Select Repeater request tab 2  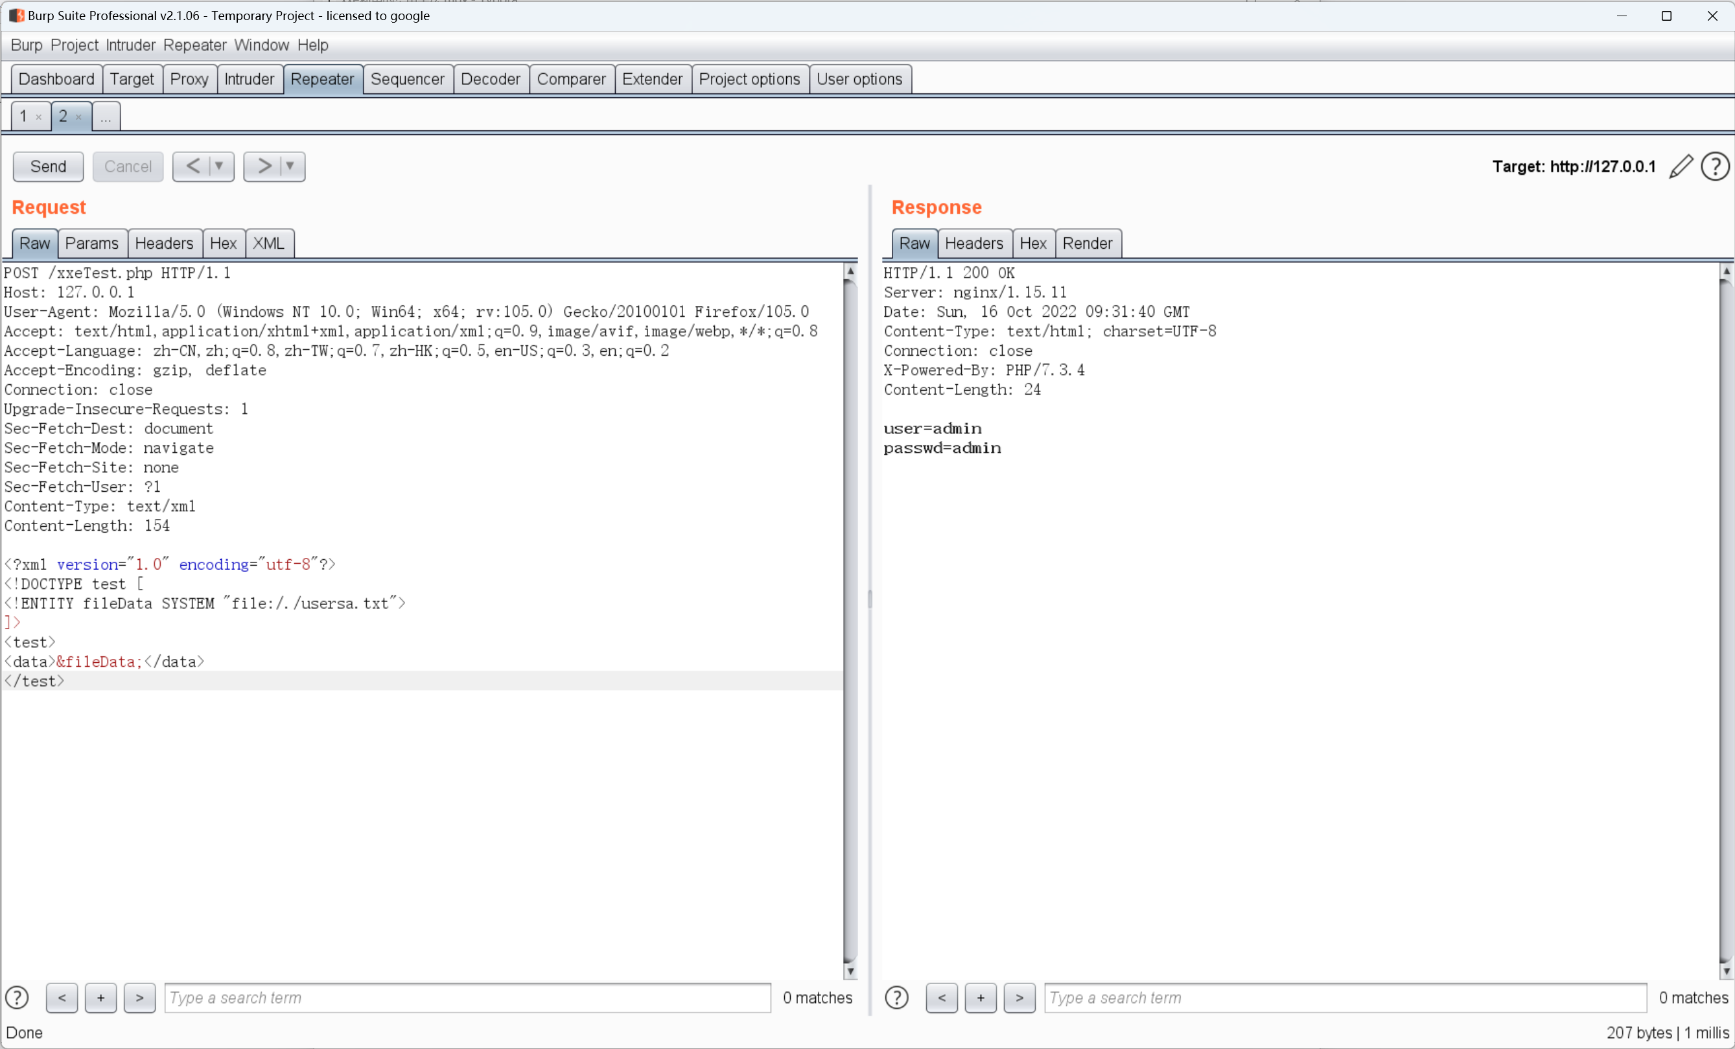64,116
